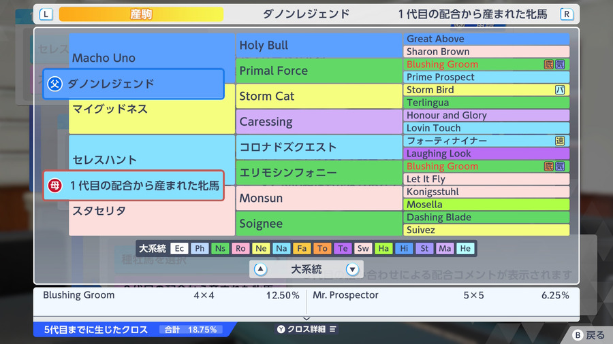
Task: Go back with the 戻る button
Action: pyautogui.click(x=588, y=335)
